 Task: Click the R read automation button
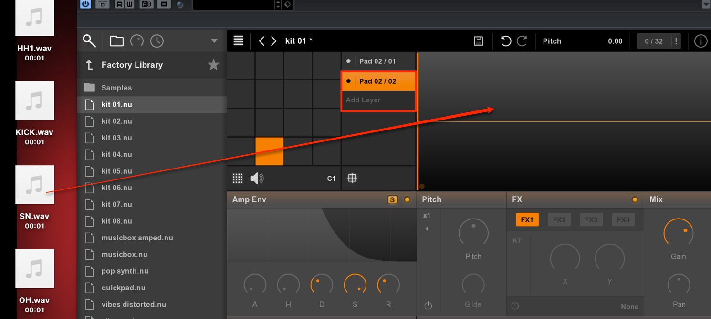pos(119,4)
